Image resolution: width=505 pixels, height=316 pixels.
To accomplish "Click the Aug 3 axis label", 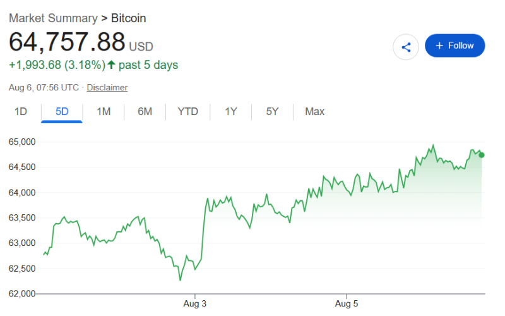I will (x=195, y=303).
